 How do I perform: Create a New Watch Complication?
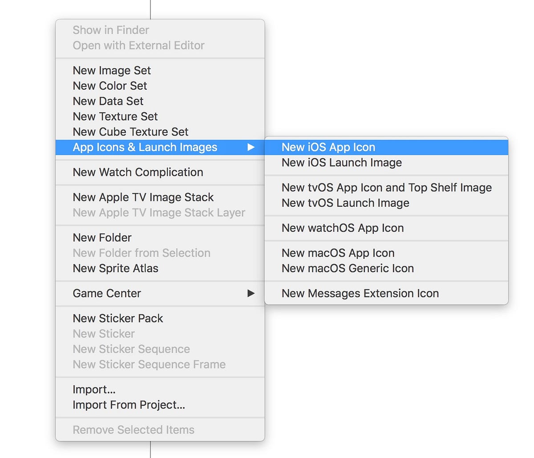[138, 172]
